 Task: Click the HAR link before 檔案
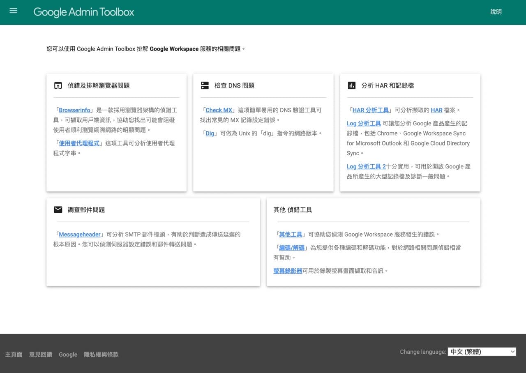[436, 110]
